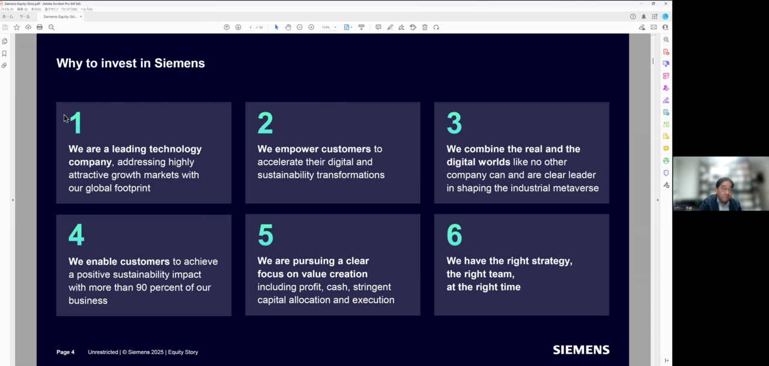Image resolution: width=769 pixels, height=366 pixels.
Task: Go to next page with down arrow
Action: 238,27
